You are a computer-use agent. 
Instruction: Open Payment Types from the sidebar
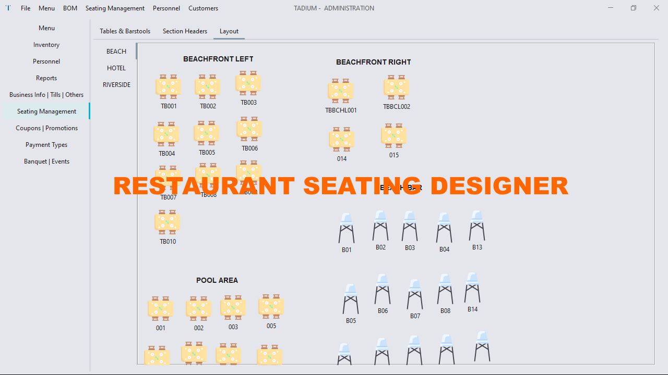pyautogui.click(x=46, y=144)
